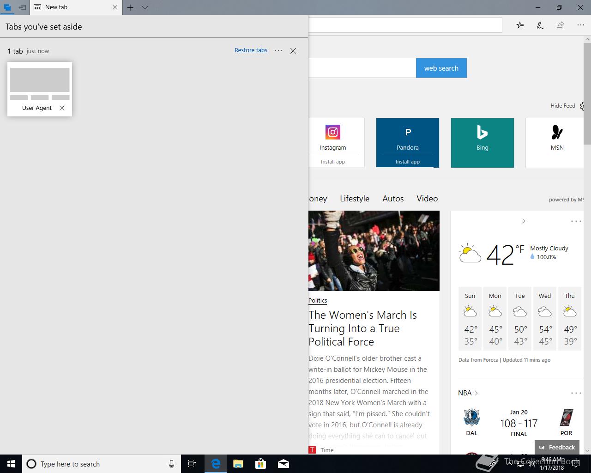Viewport: 591px width, 473px height.
Task: Open the Women's March article image
Action: point(374,251)
